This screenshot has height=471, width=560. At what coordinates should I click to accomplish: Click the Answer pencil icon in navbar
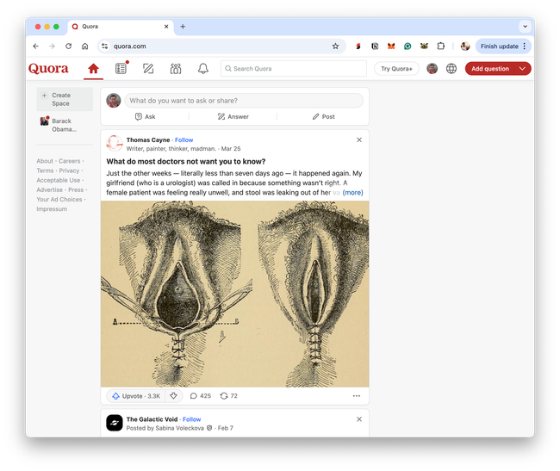(148, 69)
